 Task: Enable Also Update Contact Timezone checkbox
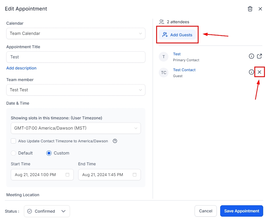click(13, 141)
